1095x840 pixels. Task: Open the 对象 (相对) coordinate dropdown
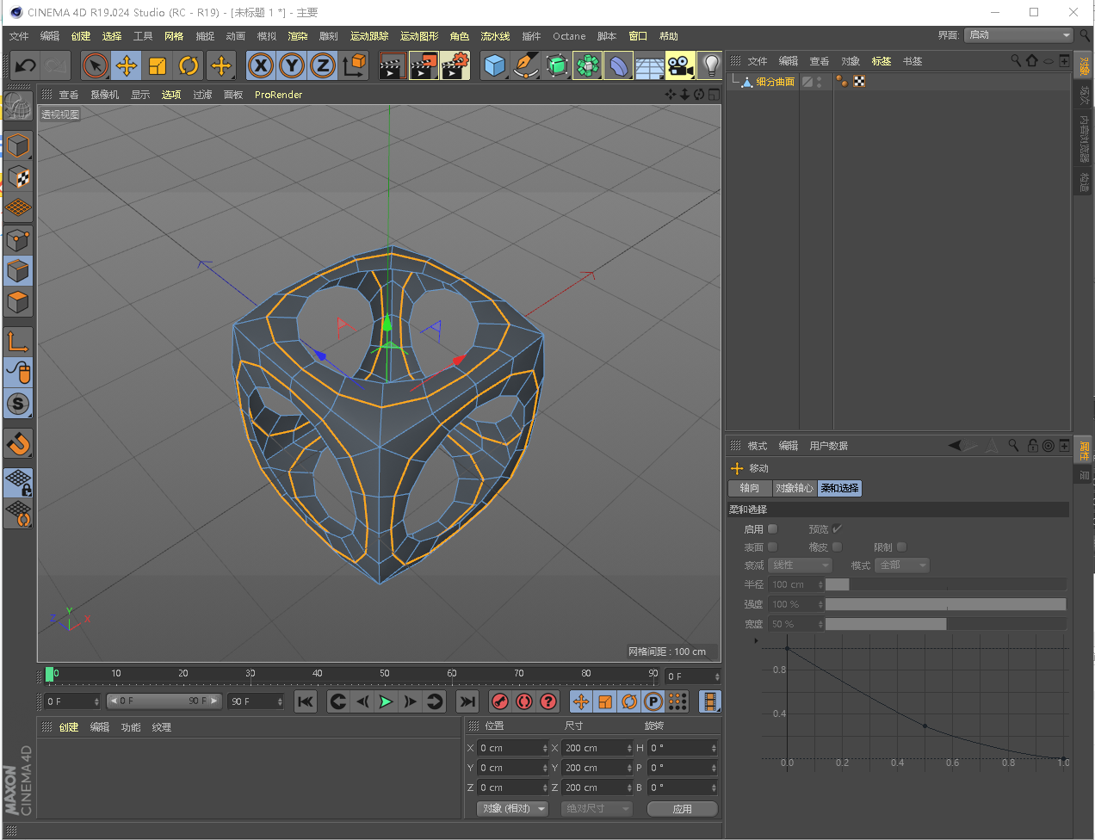pos(513,809)
